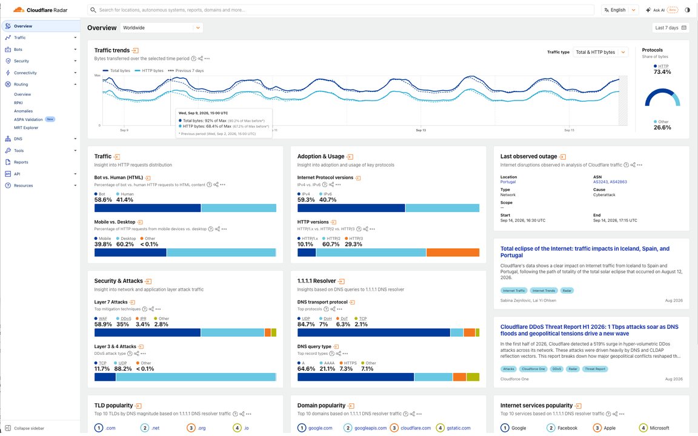The width and height of the screenshot is (698, 436).
Task: Click the API sidebar icon
Action: pyautogui.click(x=7, y=174)
